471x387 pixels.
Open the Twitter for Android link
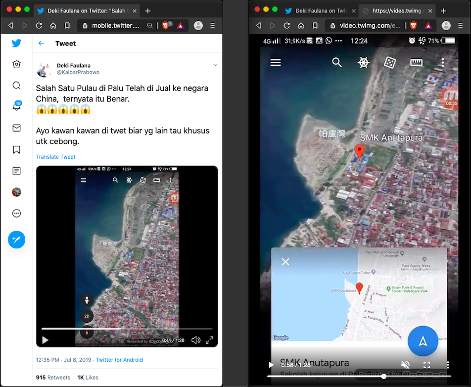[119, 360]
